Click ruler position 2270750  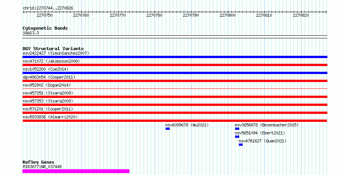click(44, 15)
